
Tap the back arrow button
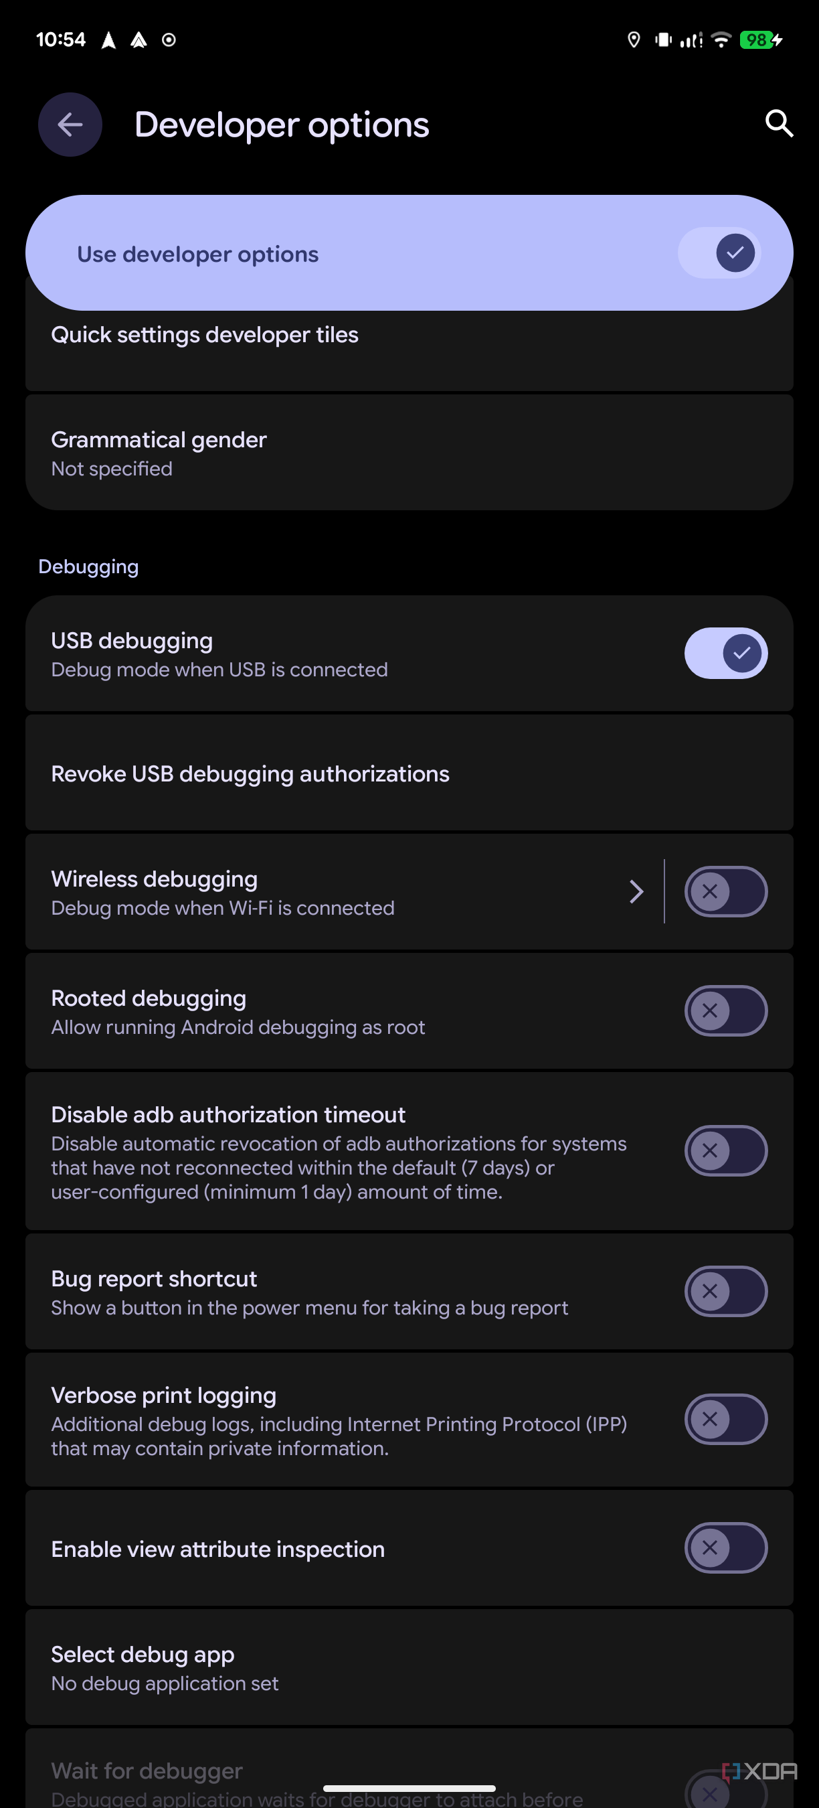(x=70, y=125)
